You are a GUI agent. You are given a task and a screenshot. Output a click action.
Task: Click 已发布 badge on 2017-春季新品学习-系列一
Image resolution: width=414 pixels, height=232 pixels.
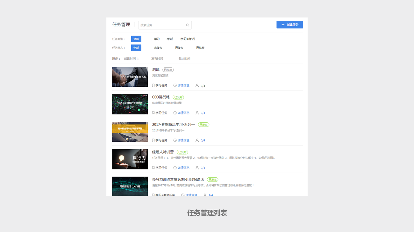(x=203, y=125)
